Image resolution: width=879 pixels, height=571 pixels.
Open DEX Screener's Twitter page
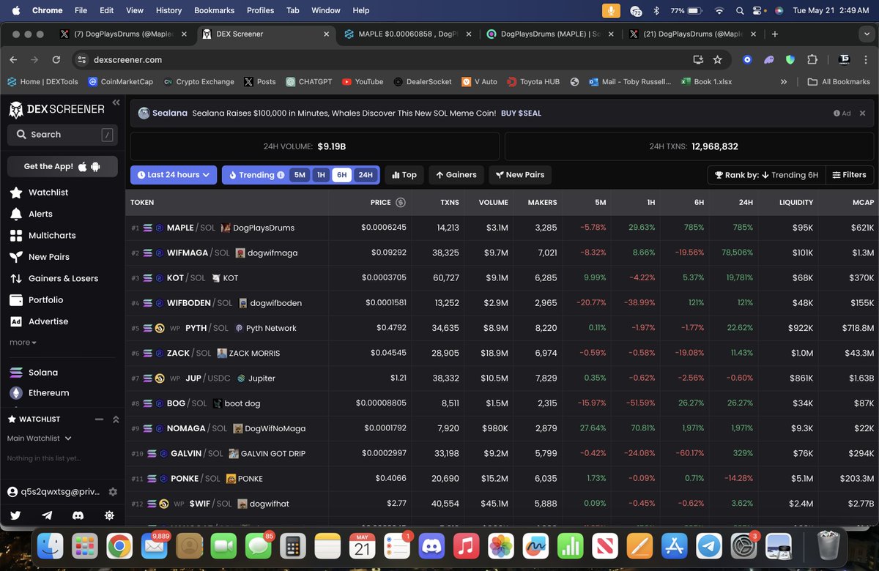click(x=17, y=516)
